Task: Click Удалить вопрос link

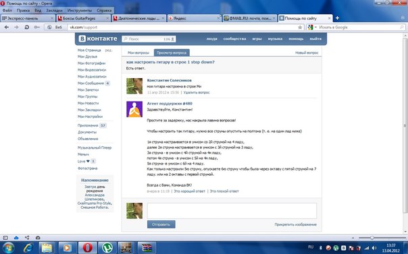Action: click(197, 92)
